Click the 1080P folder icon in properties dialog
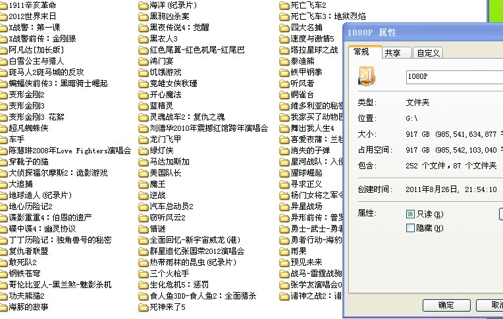 point(367,76)
